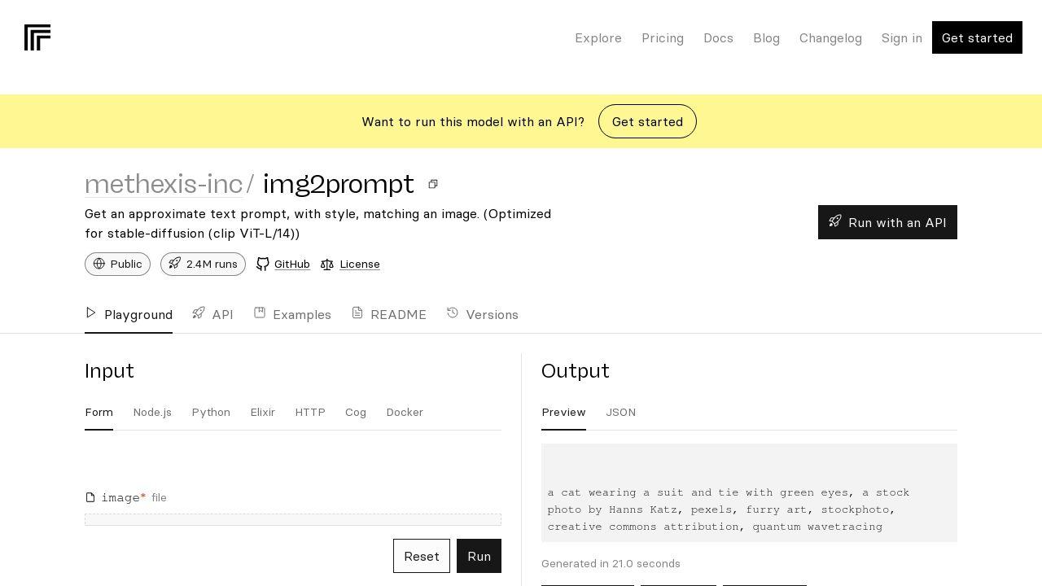Switch to the Examples tab
Image resolution: width=1042 pixels, height=586 pixels.
pos(292,314)
